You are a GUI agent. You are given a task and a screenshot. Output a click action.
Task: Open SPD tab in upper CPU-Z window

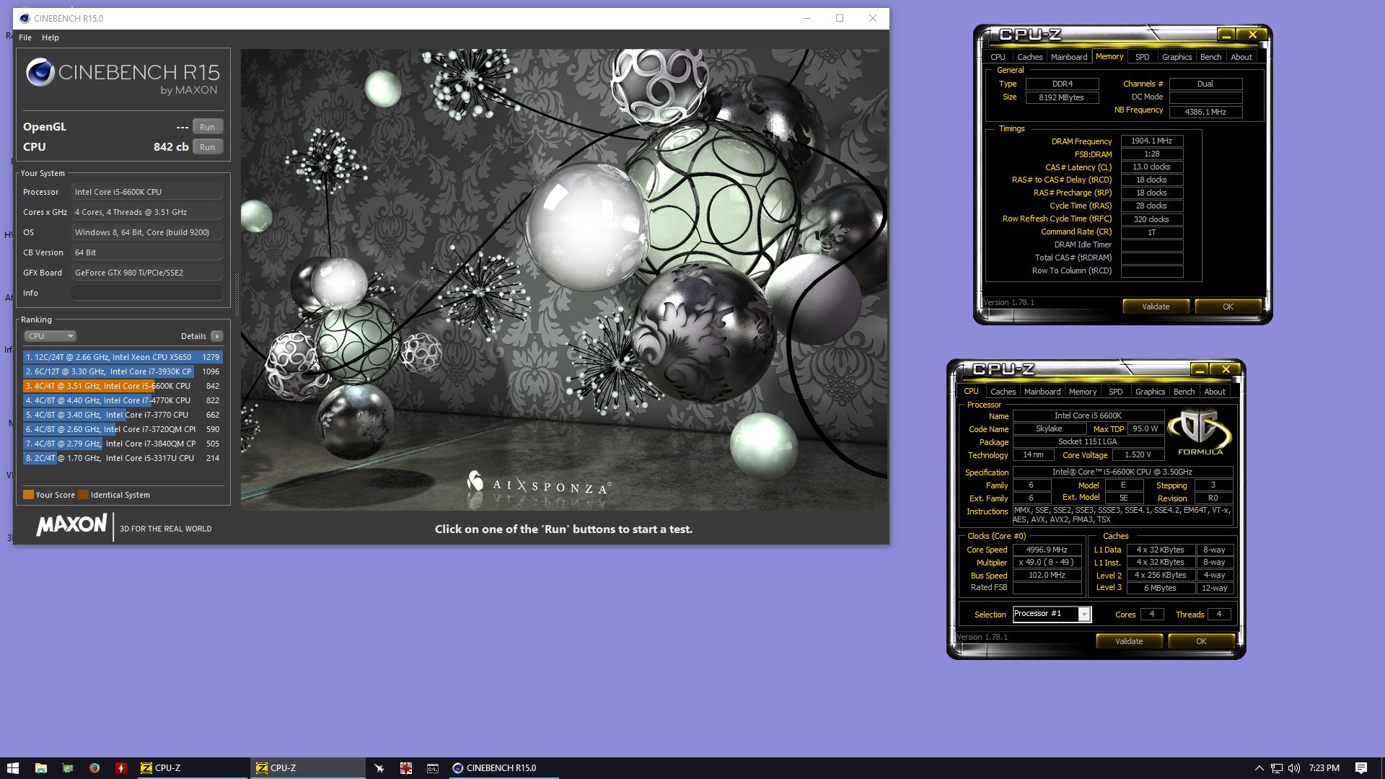point(1143,57)
